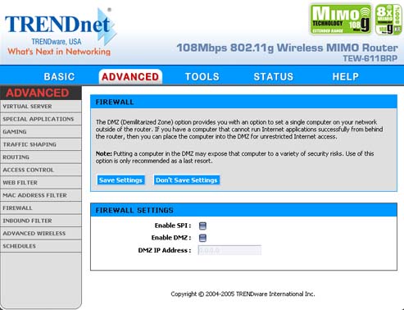The image size is (404, 310).
Task: Open Inbound Filter settings
Action: (41, 221)
